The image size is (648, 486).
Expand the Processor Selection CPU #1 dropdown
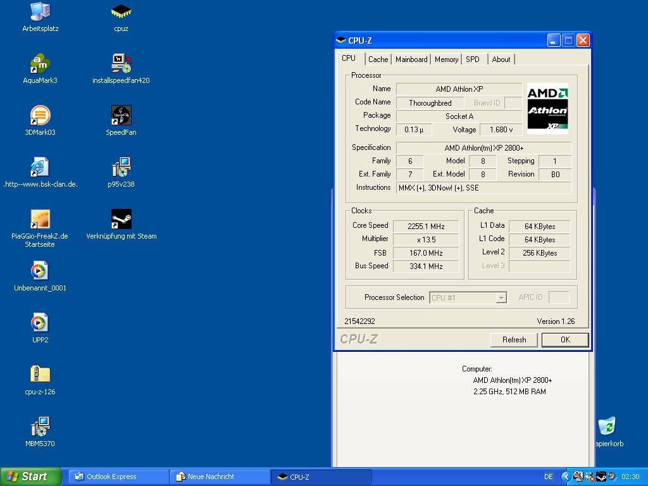501,297
